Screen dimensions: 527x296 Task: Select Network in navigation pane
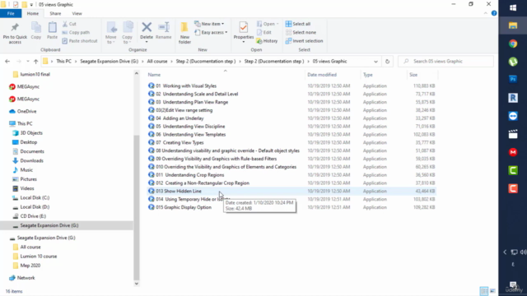[x=26, y=278]
